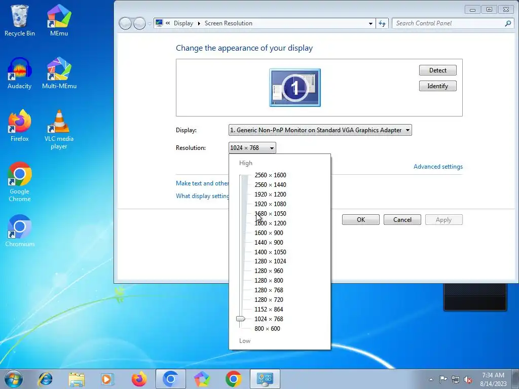Click the Cancel button
This screenshot has width=519, height=389.
click(x=402, y=220)
